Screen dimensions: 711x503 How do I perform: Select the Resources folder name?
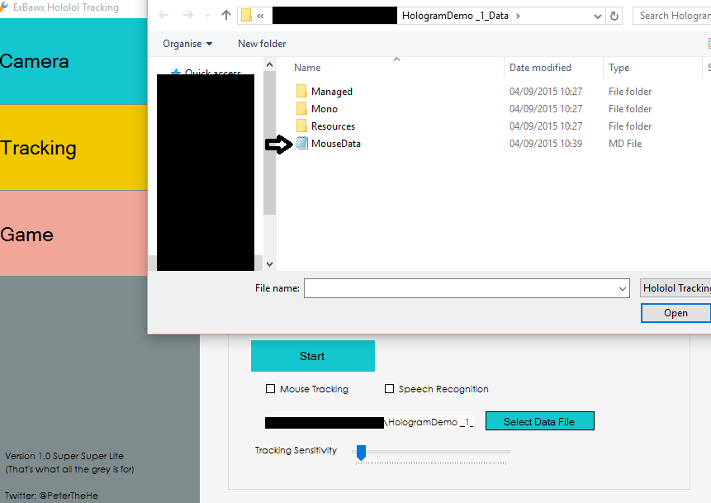333,126
